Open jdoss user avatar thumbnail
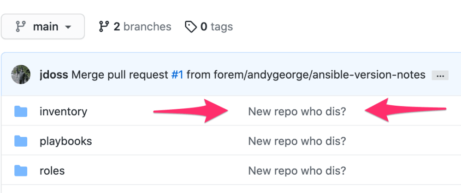 click(x=21, y=74)
